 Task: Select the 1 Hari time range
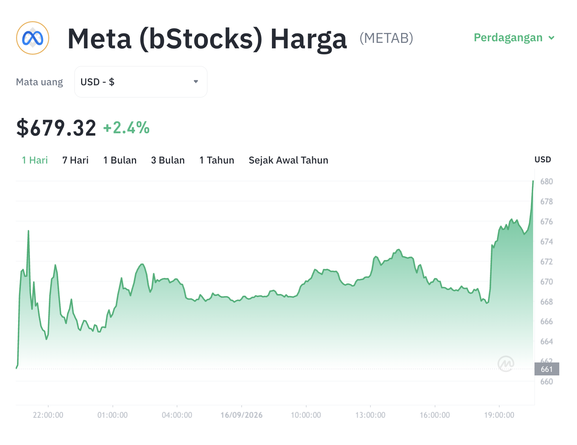click(35, 160)
